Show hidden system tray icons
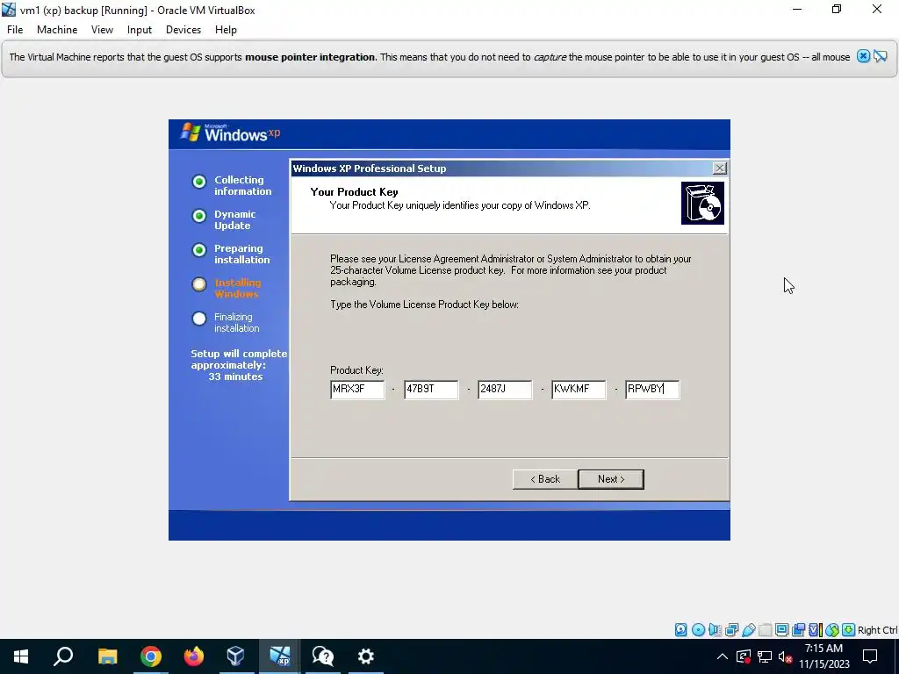This screenshot has height=674, width=899. click(x=723, y=656)
